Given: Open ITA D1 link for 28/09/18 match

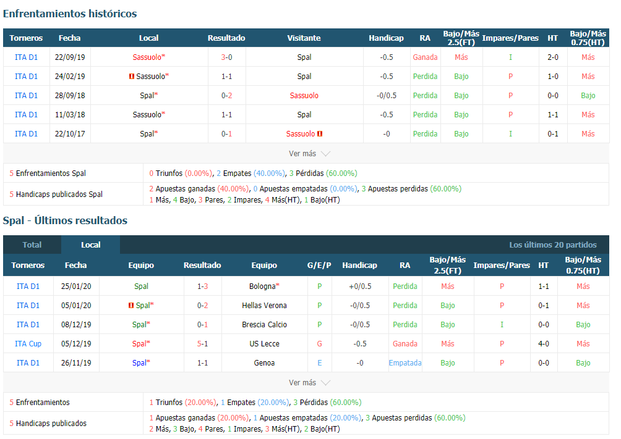Looking at the screenshot, I should 26,95.
